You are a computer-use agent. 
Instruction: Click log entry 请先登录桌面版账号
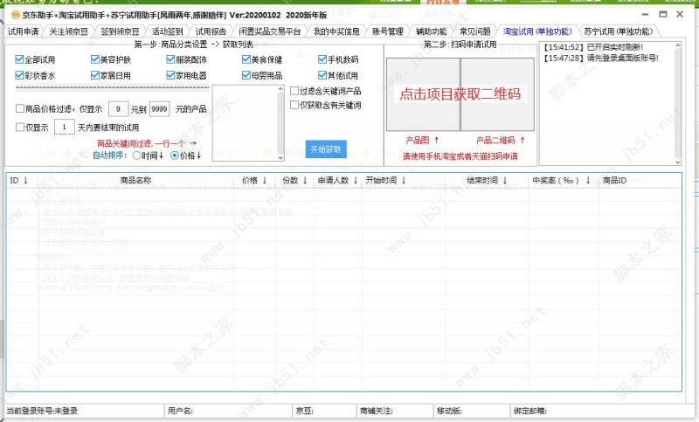tap(601, 58)
